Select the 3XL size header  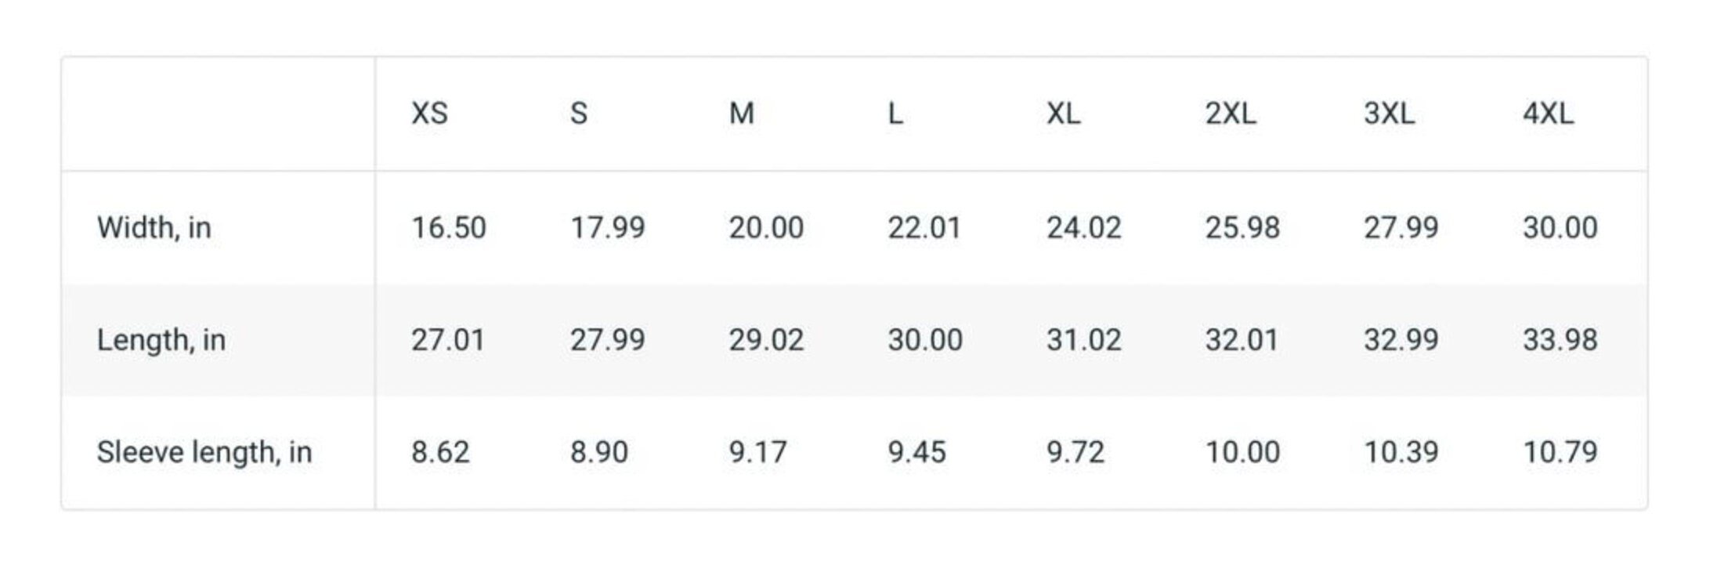(x=1389, y=114)
